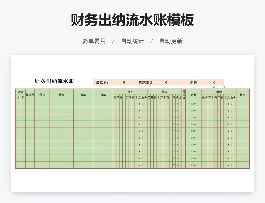Click the 贷款累计 summary label
Image resolution: width=265 pixels, height=203 pixels.
[146, 82]
